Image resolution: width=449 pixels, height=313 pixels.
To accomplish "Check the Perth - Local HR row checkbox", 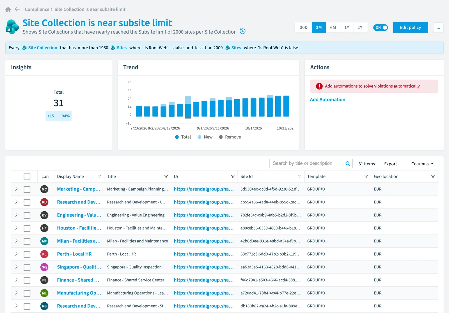I will pos(27,254).
